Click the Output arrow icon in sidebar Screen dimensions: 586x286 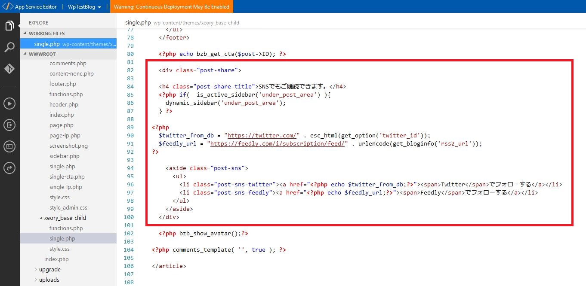[x=9, y=125]
